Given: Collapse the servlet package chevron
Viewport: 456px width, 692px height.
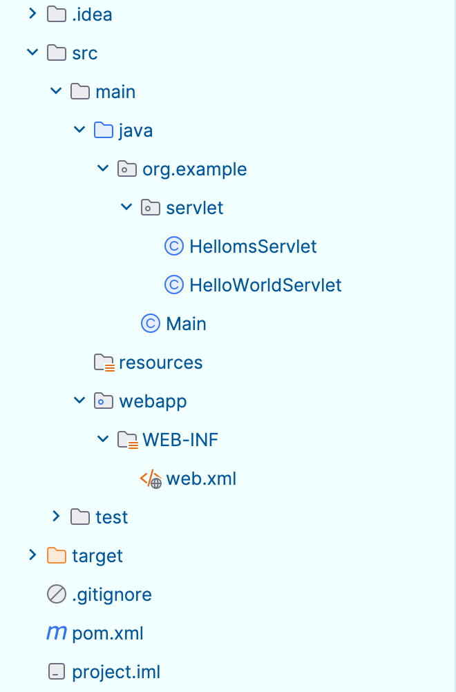Looking at the screenshot, I should pos(126,207).
